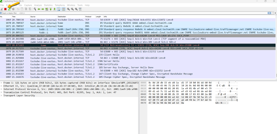277x134 pixels.
Task: Click the Source column header
Action: tap(33, 17)
